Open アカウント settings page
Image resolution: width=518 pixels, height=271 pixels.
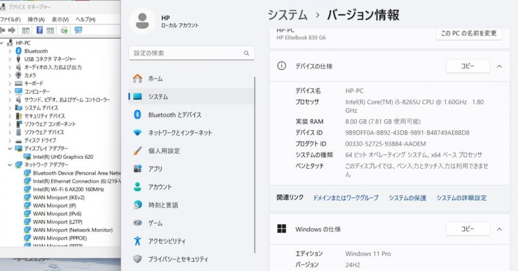pyautogui.click(x=192, y=187)
